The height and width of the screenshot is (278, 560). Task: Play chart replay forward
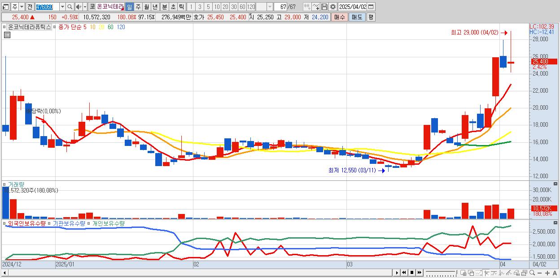[397, 273]
